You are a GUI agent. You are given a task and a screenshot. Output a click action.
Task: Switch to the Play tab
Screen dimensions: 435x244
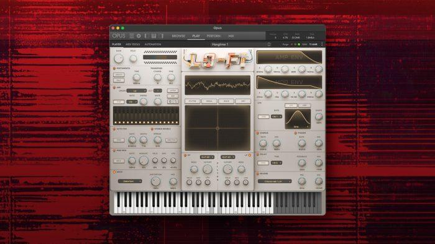pos(196,36)
